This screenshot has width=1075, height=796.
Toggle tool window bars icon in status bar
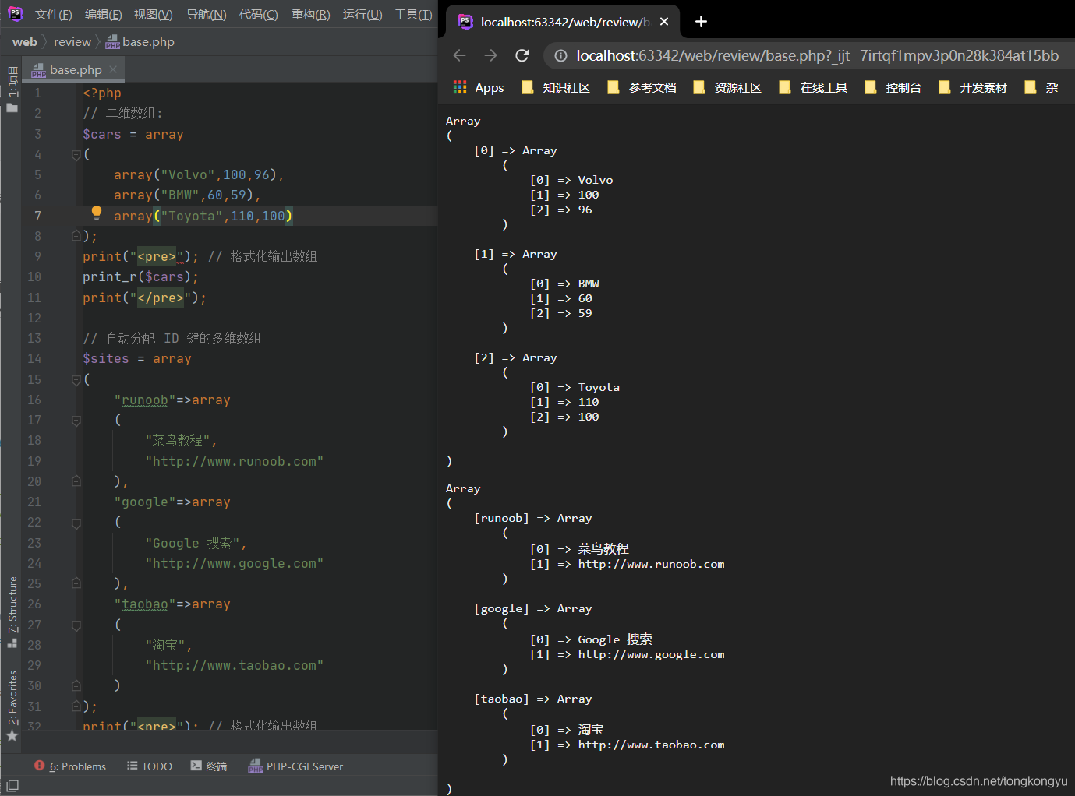point(12,786)
